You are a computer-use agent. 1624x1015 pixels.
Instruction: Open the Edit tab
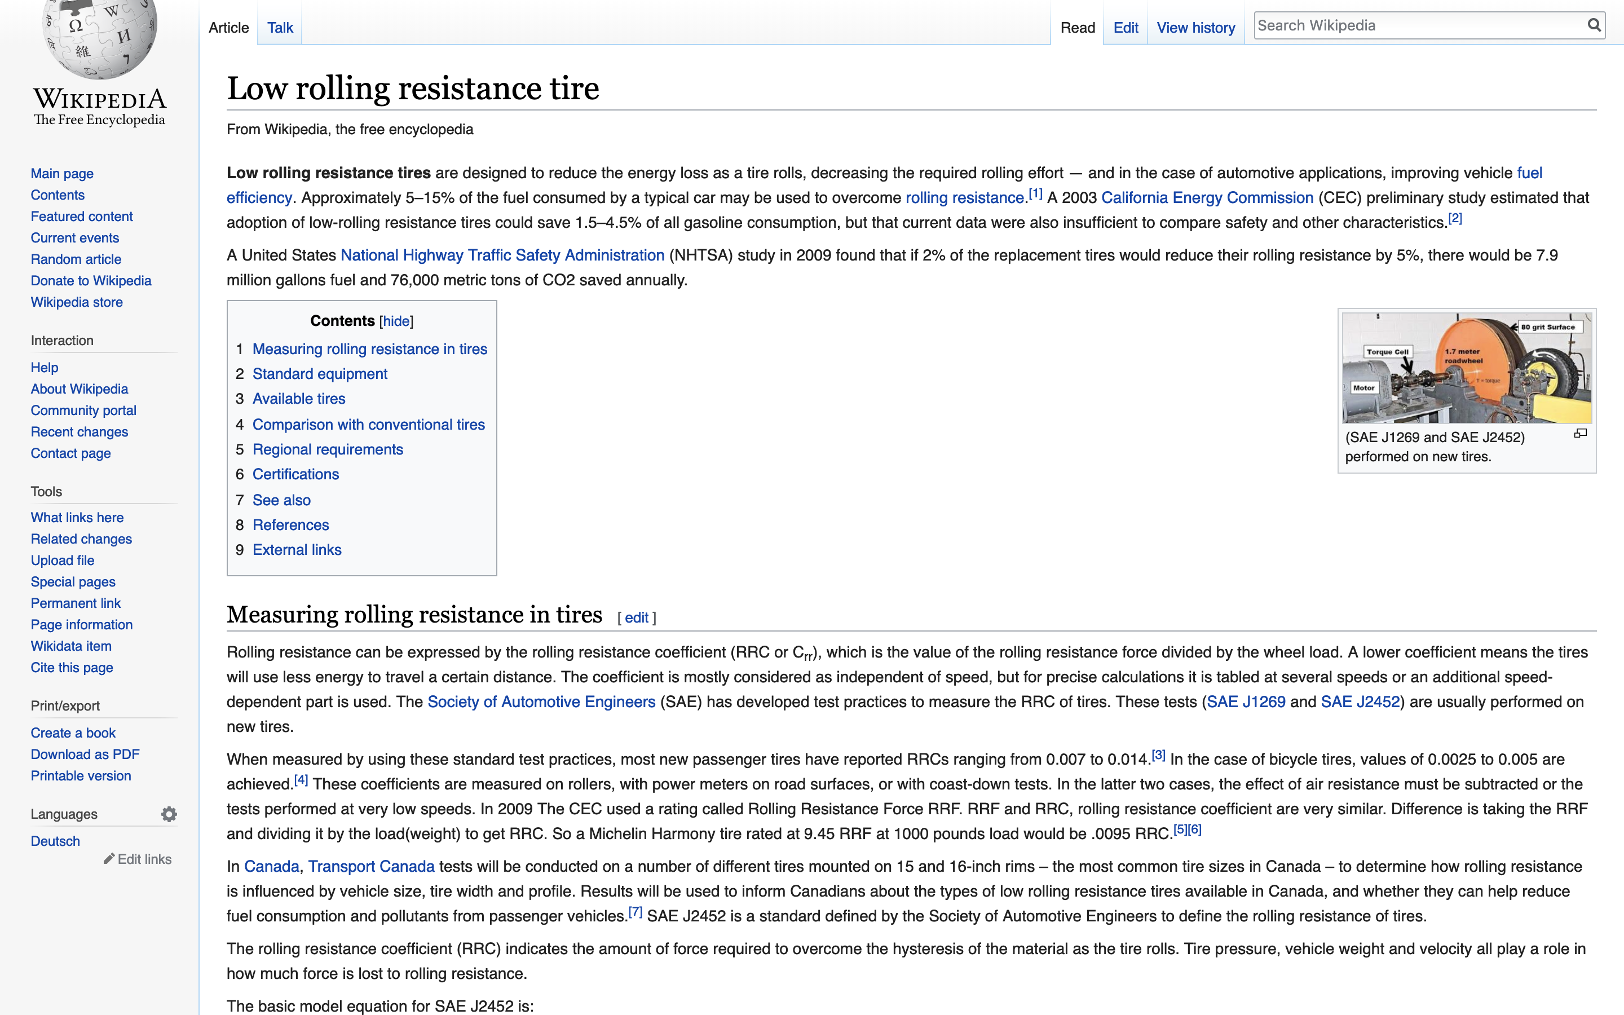[x=1126, y=28]
